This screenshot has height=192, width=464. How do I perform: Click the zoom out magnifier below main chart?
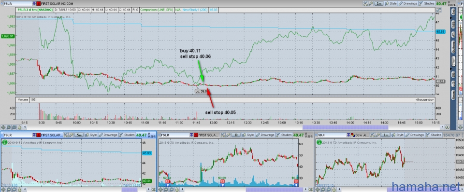pos(14,127)
